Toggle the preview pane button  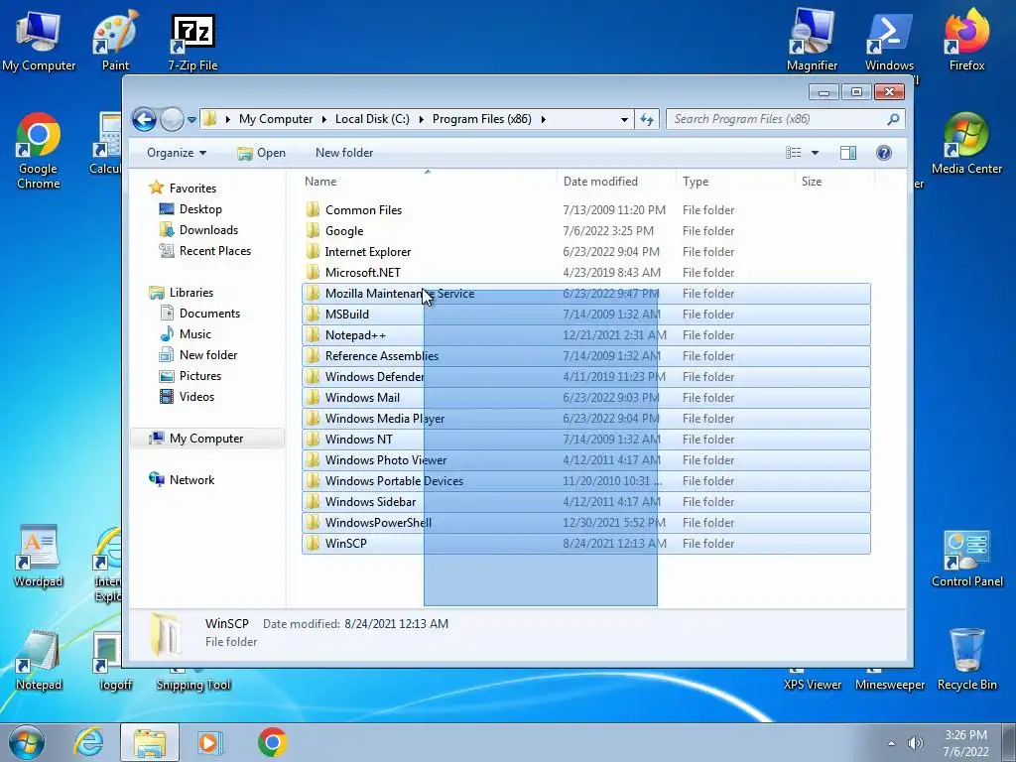[847, 153]
